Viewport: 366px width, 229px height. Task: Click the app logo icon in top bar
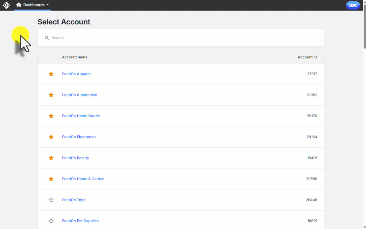point(6,5)
